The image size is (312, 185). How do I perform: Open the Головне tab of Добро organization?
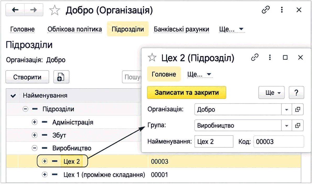(x=22, y=29)
